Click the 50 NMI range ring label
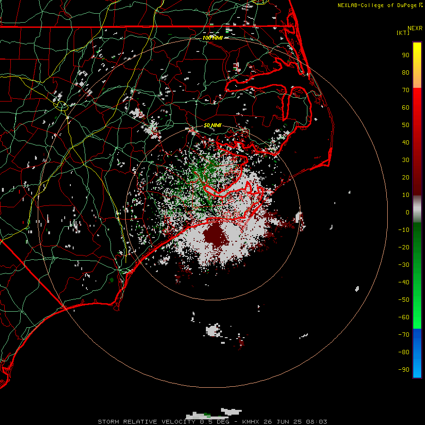The width and height of the screenshot is (425, 425). (212, 125)
